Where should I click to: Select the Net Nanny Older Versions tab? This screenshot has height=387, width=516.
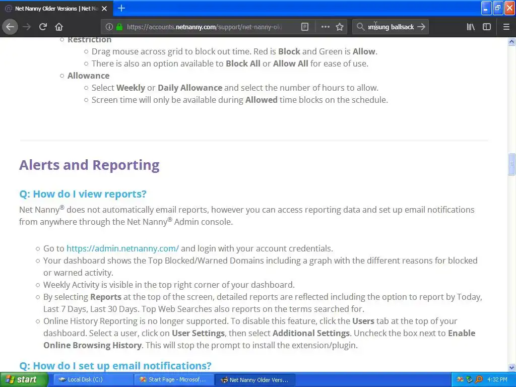(x=56, y=9)
